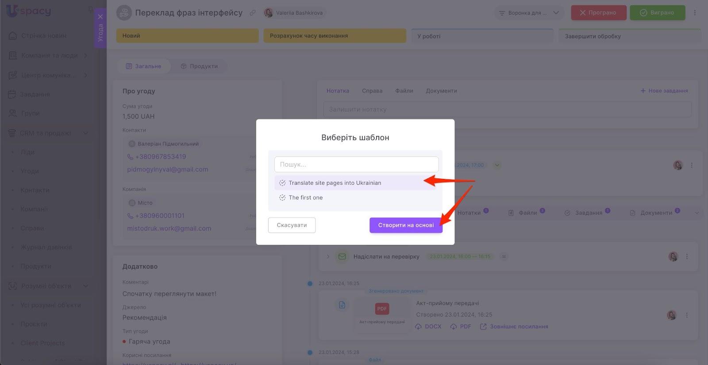Mark the deal as Виграно

(x=657, y=13)
